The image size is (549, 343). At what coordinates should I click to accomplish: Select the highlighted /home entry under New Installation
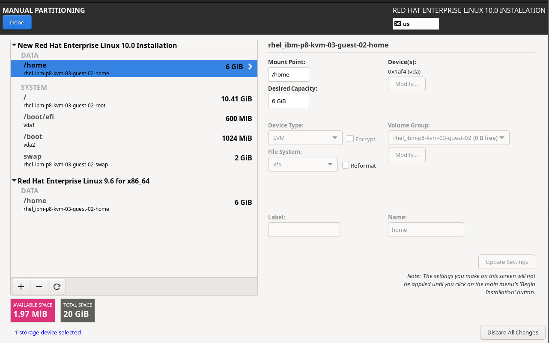134,68
